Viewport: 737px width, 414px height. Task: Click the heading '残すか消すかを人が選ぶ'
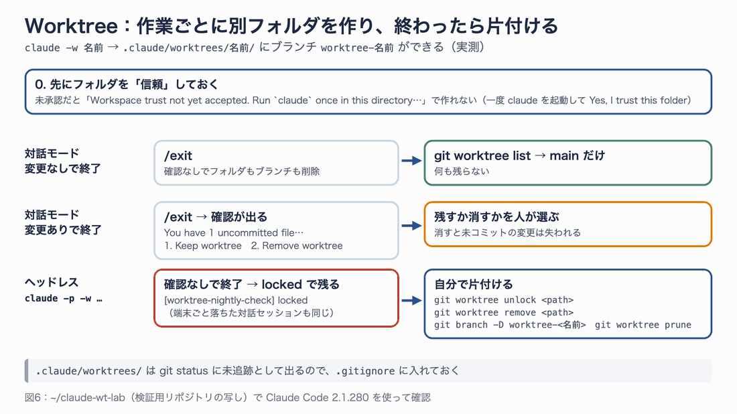tap(497, 217)
